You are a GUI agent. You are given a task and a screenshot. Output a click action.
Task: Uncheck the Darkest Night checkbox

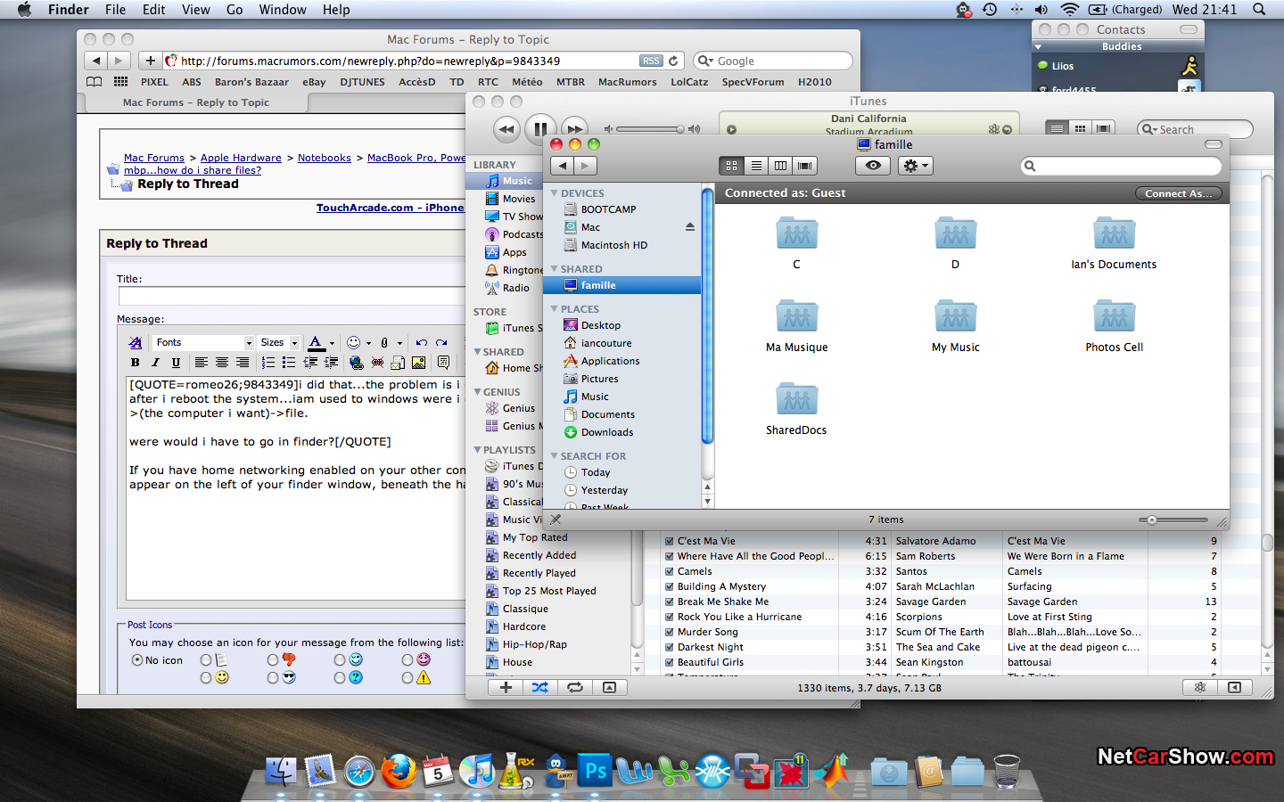pos(669,647)
